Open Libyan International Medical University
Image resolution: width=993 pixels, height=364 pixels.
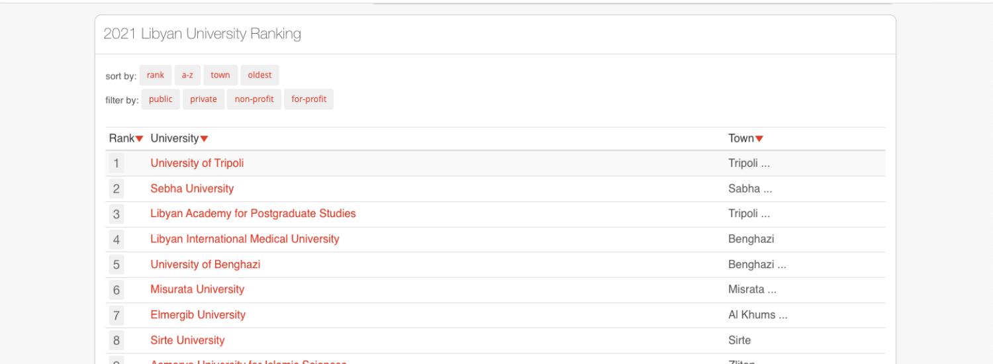click(245, 239)
